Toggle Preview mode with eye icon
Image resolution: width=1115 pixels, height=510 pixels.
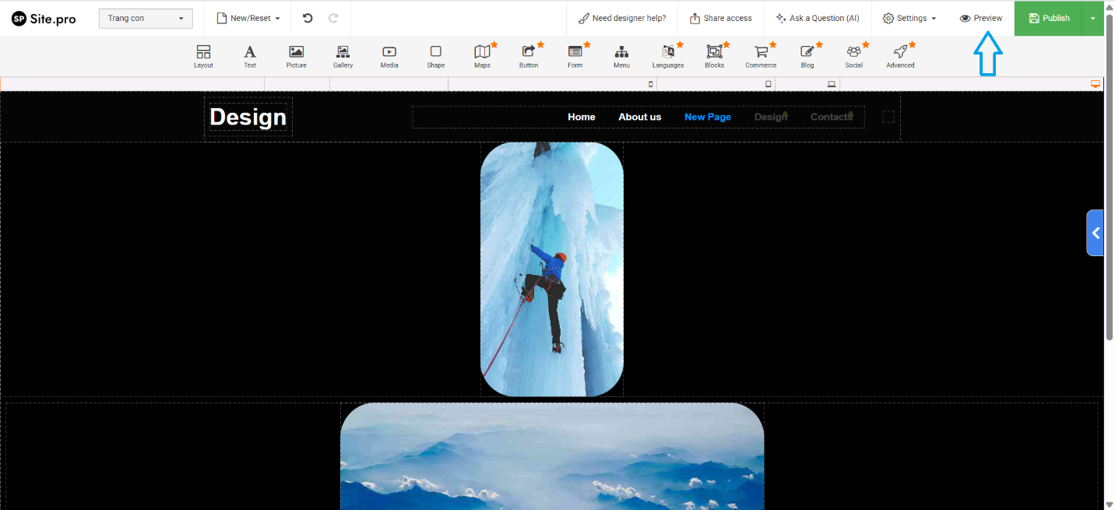pyautogui.click(x=981, y=18)
